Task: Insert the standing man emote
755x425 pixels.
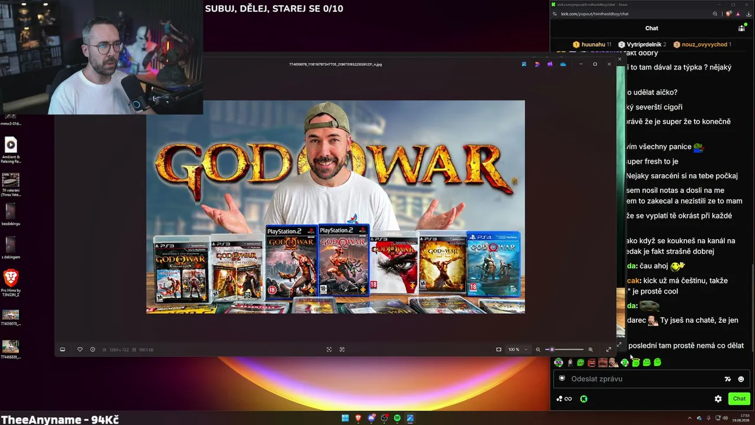Action: (x=570, y=362)
